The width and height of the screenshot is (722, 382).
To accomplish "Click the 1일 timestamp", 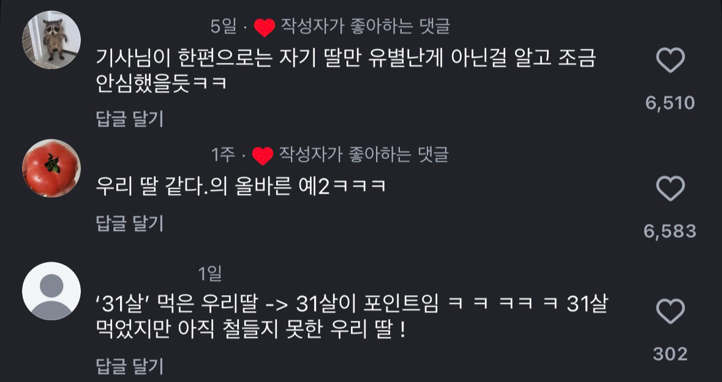I will point(210,274).
